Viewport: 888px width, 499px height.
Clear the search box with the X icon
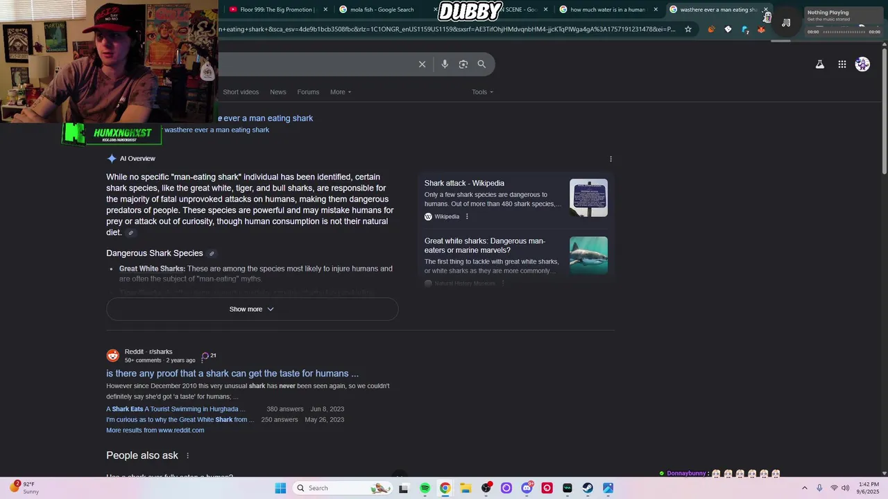click(422, 64)
